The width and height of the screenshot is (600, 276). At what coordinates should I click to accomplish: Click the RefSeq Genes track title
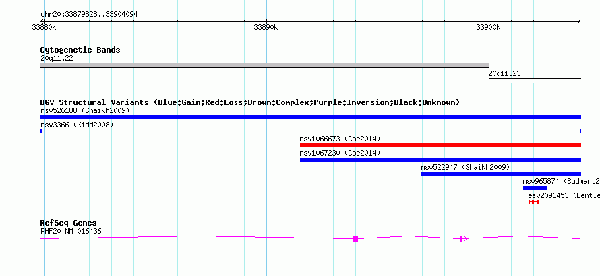[69, 223]
